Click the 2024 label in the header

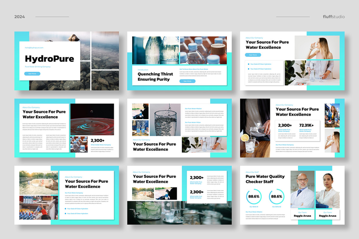click(x=19, y=17)
